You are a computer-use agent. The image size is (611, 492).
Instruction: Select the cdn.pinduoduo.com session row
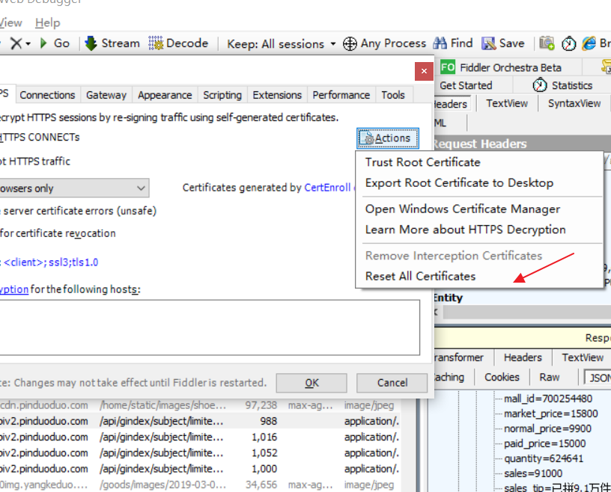point(200,405)
